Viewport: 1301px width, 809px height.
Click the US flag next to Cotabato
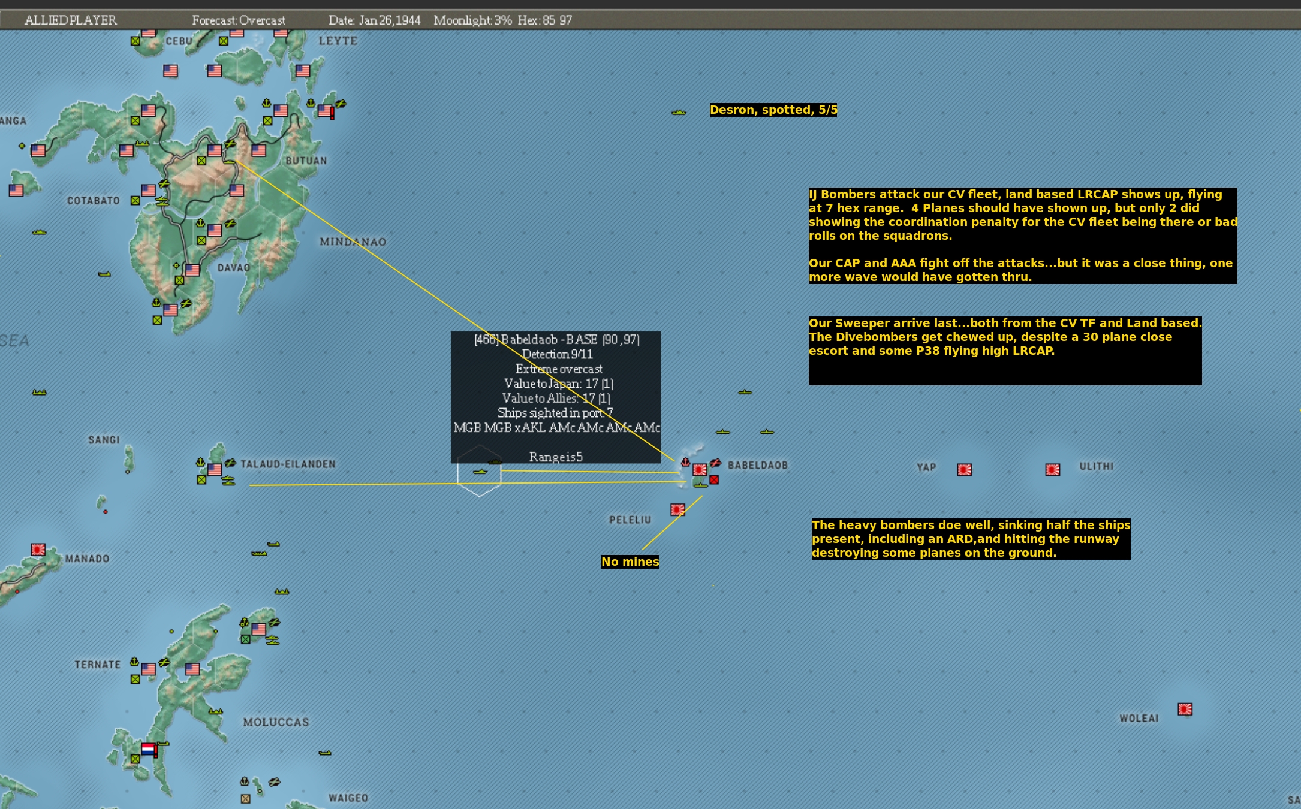coord(148,191)
